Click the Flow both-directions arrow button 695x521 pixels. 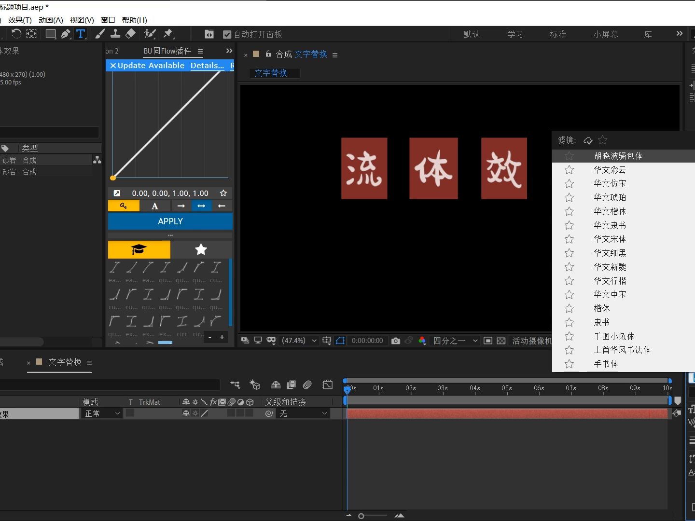point(201,206)
